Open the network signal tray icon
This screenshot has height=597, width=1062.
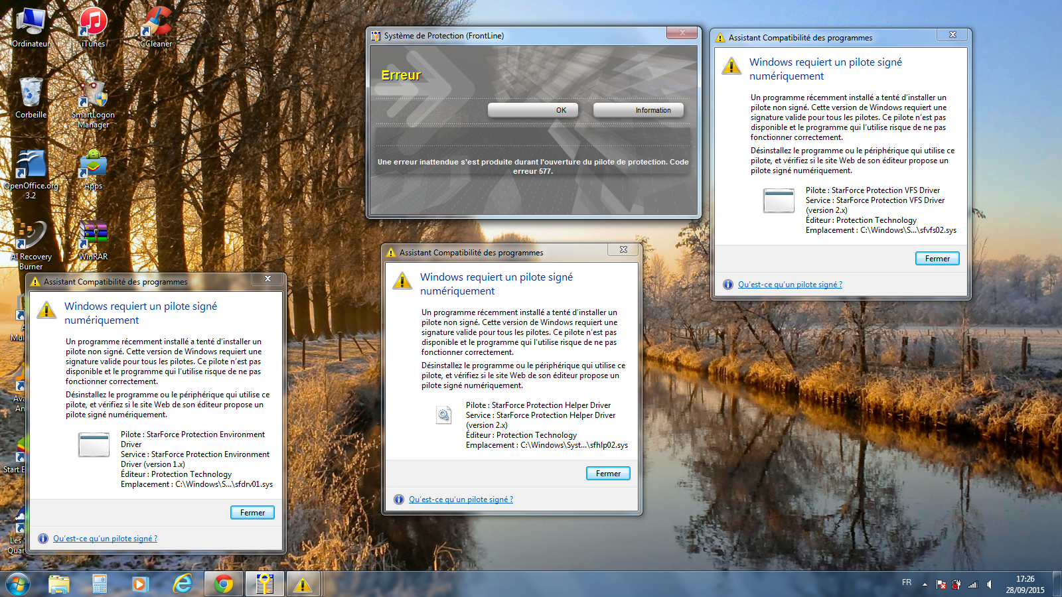(x=973, y=584)
